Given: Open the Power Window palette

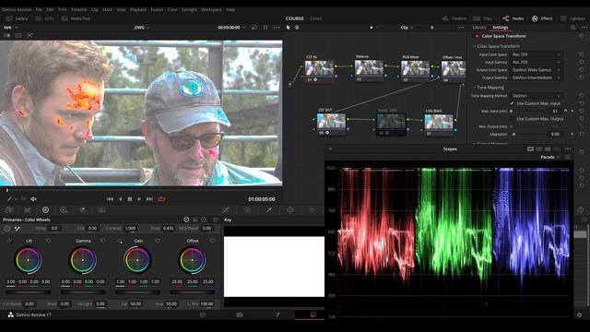Looking at the screenshot, I should pos(290,210).
